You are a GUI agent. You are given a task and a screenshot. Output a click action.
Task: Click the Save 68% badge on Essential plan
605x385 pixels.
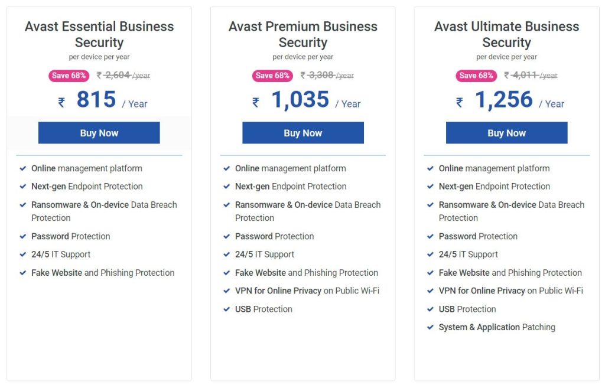[69, 76]
